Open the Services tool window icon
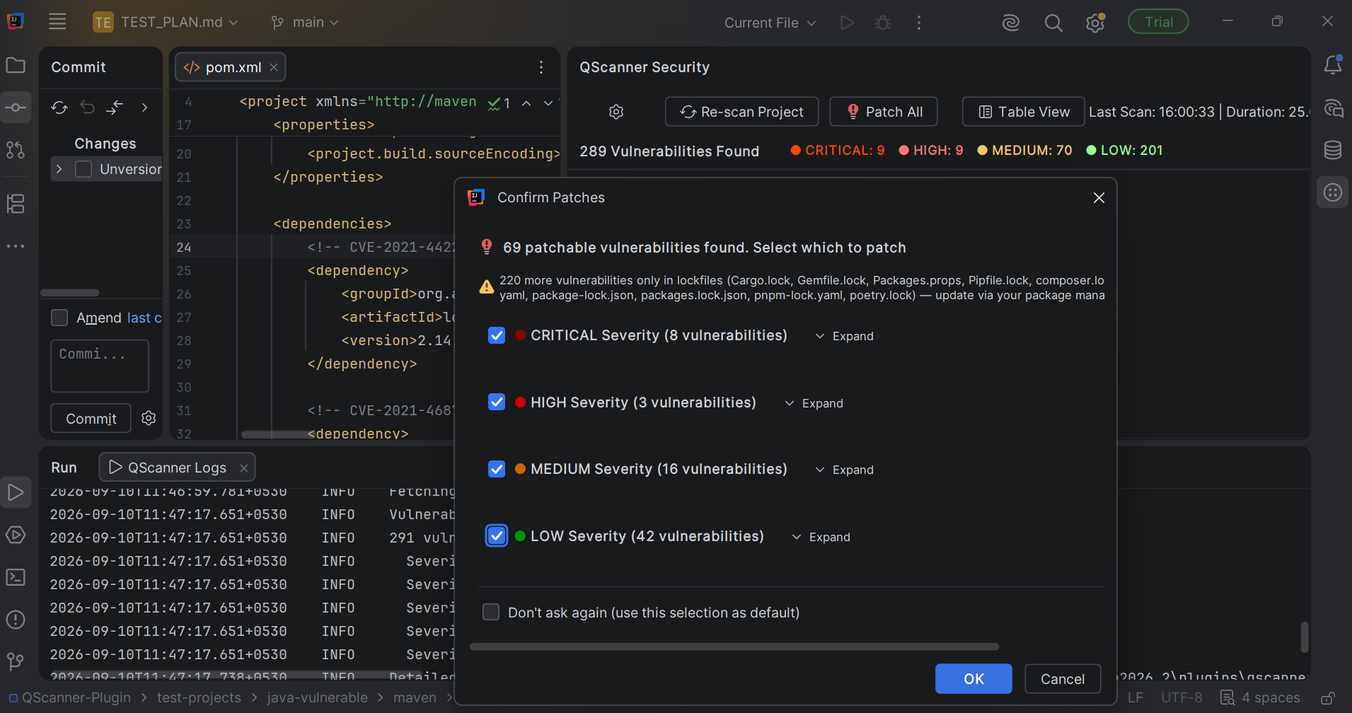 [16, 535]
